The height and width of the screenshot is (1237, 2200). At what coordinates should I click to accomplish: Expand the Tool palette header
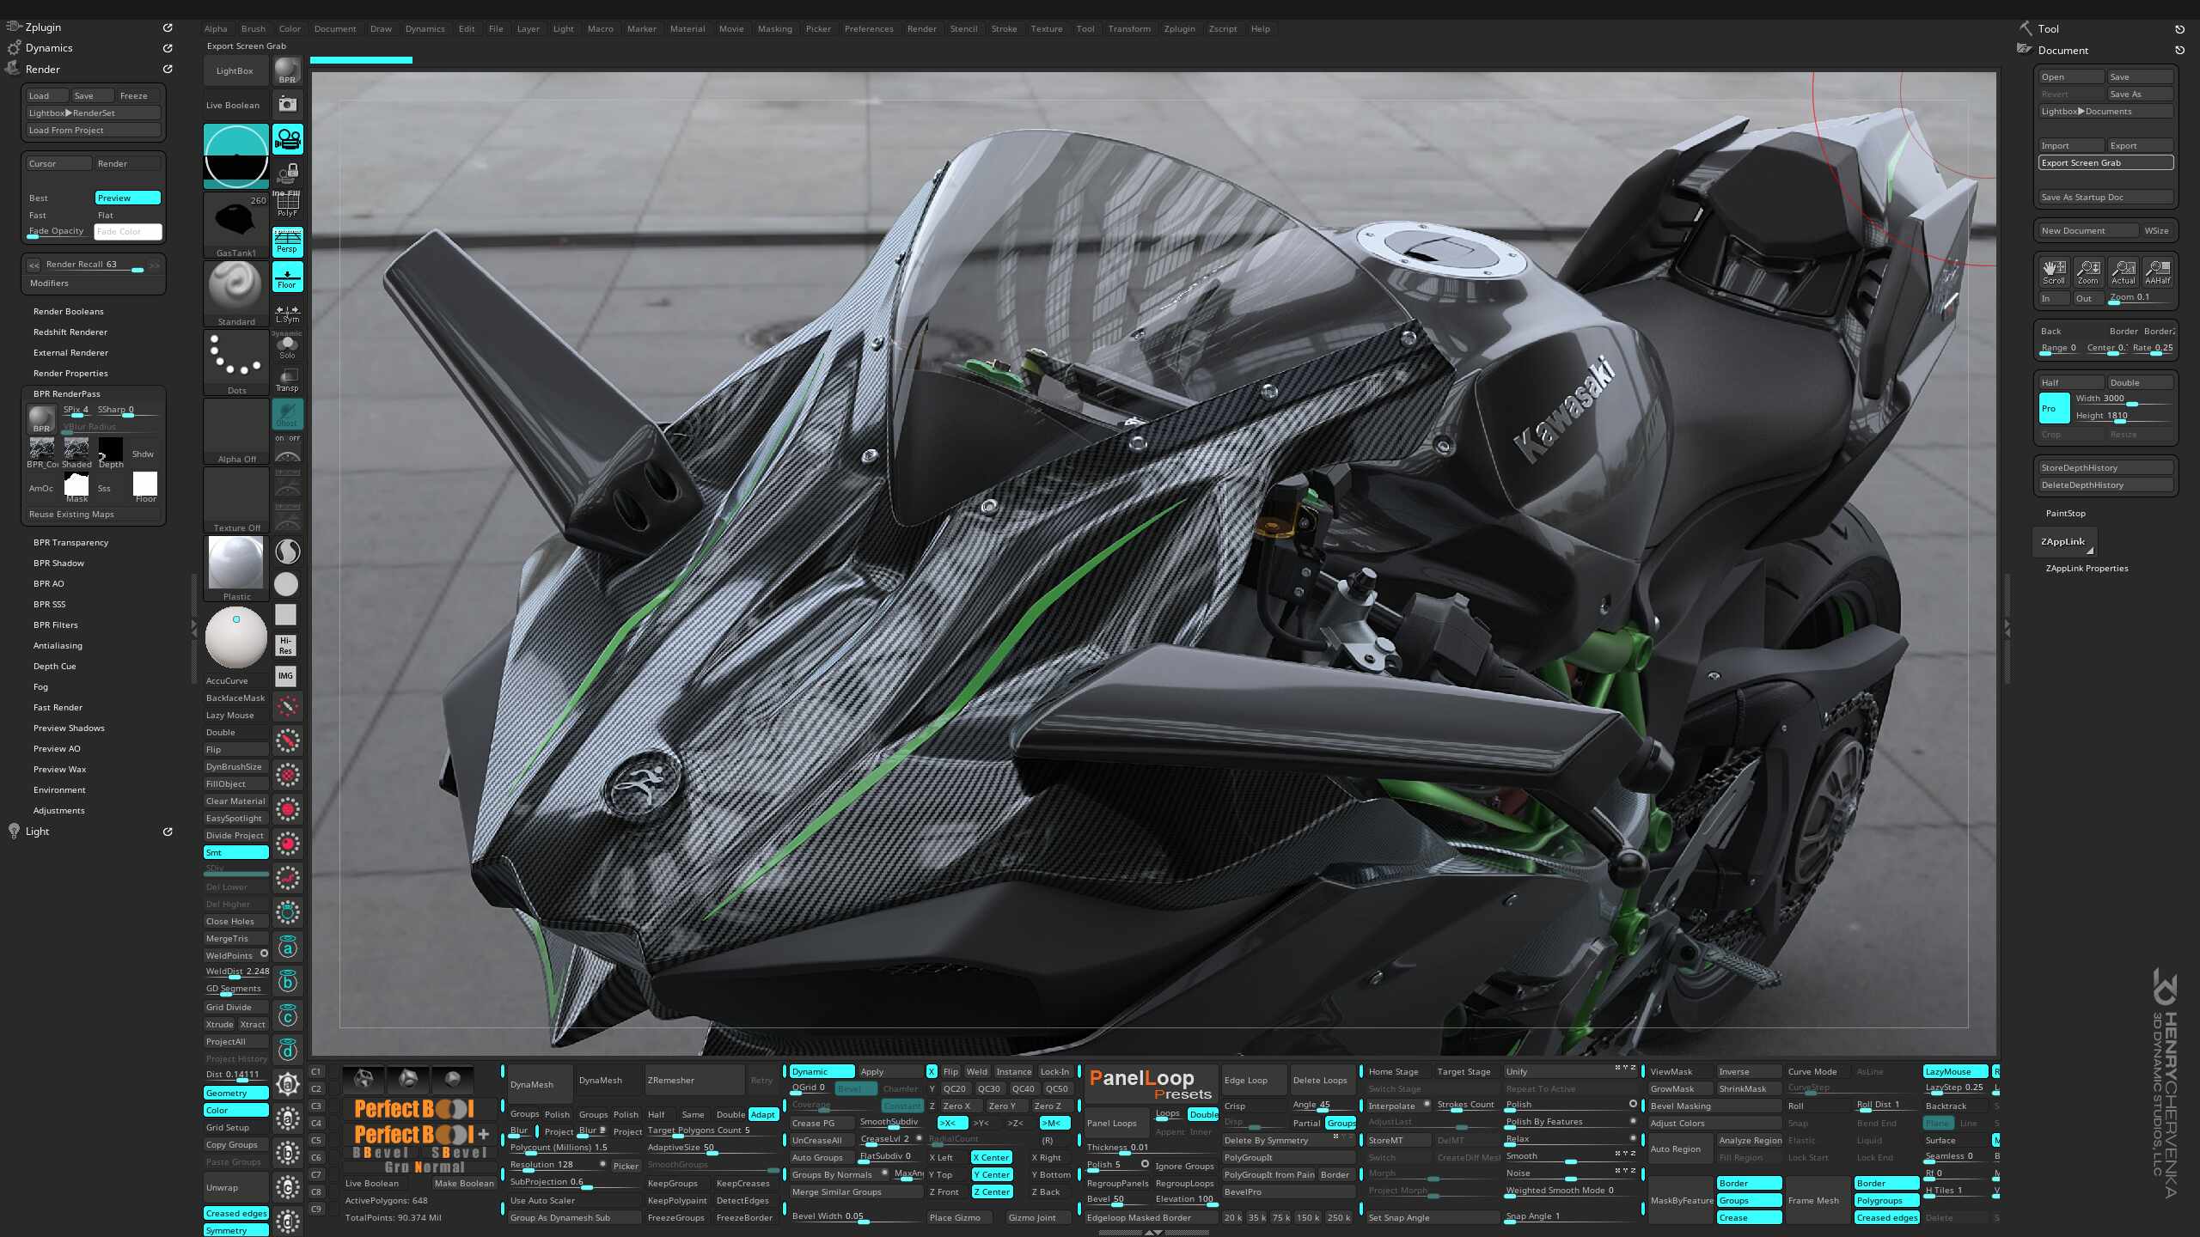coord(2048,28)
